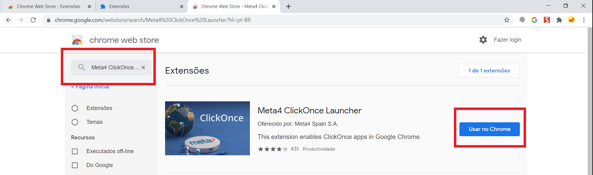
Task: Select the Extensões radio button
Action: tap(75, 108)
